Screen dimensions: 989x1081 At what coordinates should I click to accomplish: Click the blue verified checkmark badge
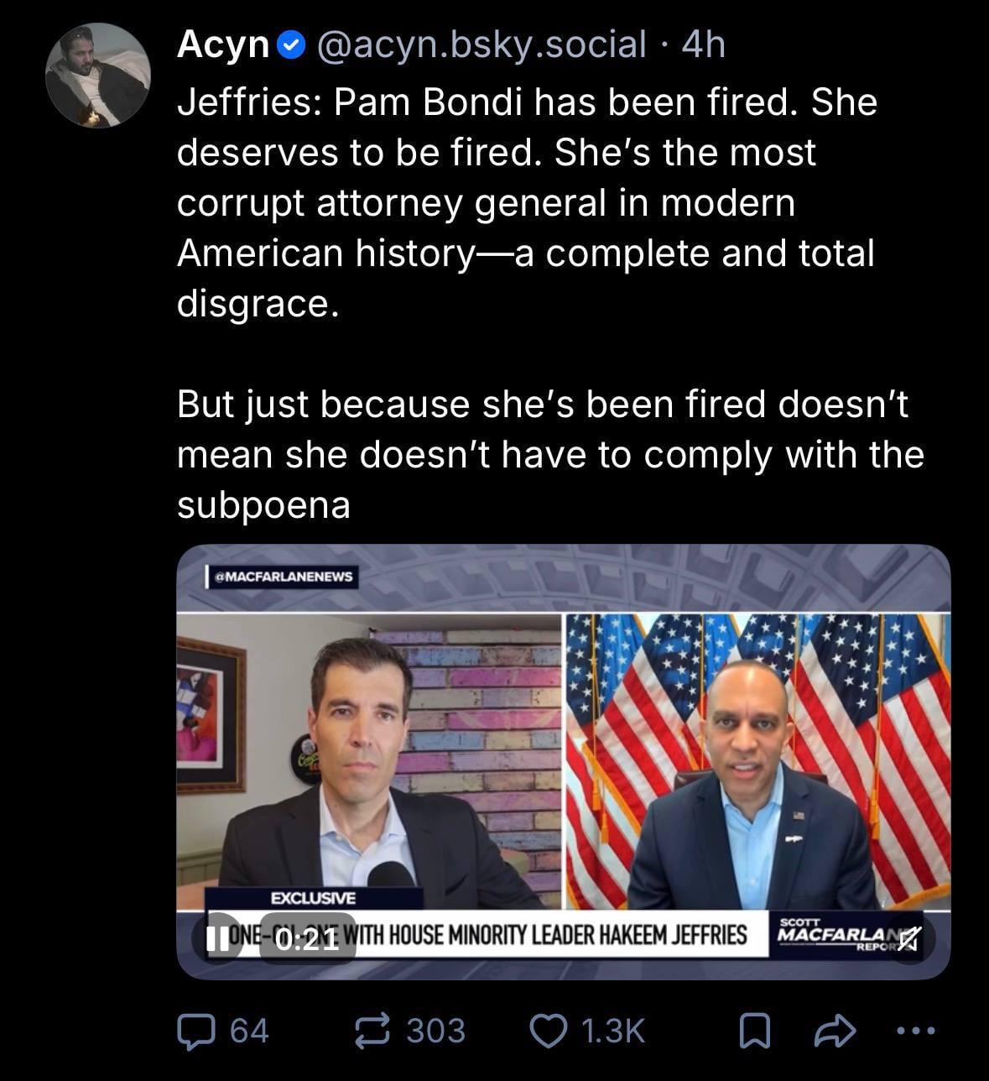click(290, 45)
